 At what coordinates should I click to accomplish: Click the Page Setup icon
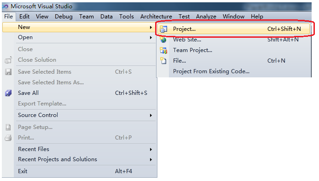coord(8,127)
